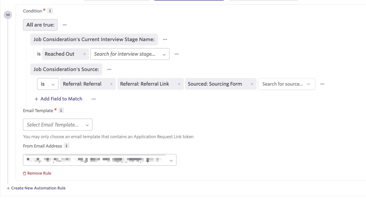Click the Referral: Referral tag text

pos(82,84)
